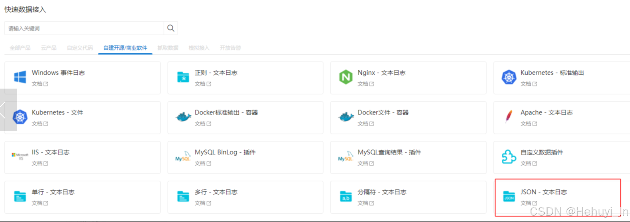Viewport: 630px width, 222px height.
Task: Click Kubernetes 标准输出 helm icon
Action: point(509,77)
